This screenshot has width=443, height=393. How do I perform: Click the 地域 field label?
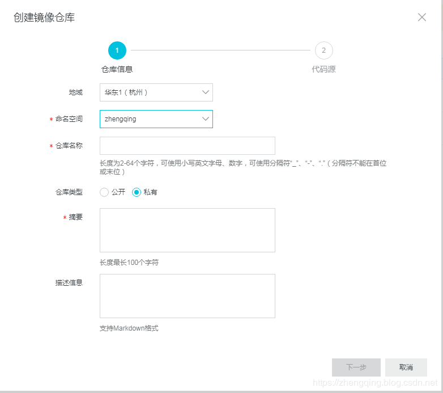[76, 92]
